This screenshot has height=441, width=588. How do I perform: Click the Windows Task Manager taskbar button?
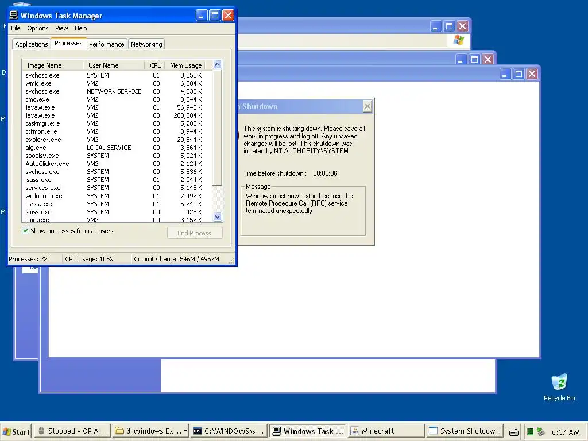coord(308,431)
